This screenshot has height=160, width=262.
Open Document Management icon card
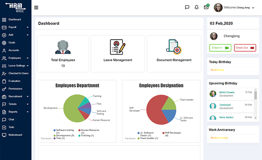click(x=174, y=54)
